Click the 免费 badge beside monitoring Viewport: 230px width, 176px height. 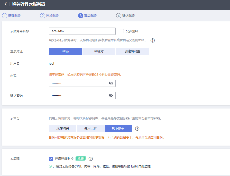[x=80, y=158]
